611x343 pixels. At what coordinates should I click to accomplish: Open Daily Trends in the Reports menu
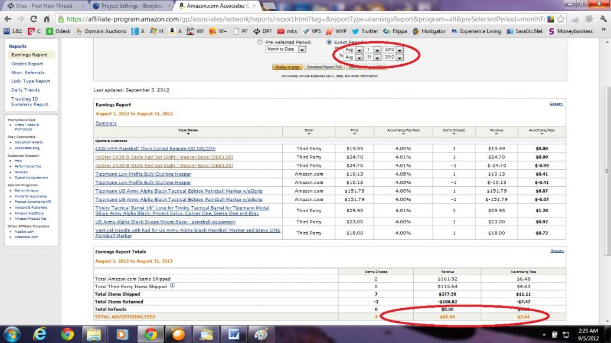tap(25, 90)
